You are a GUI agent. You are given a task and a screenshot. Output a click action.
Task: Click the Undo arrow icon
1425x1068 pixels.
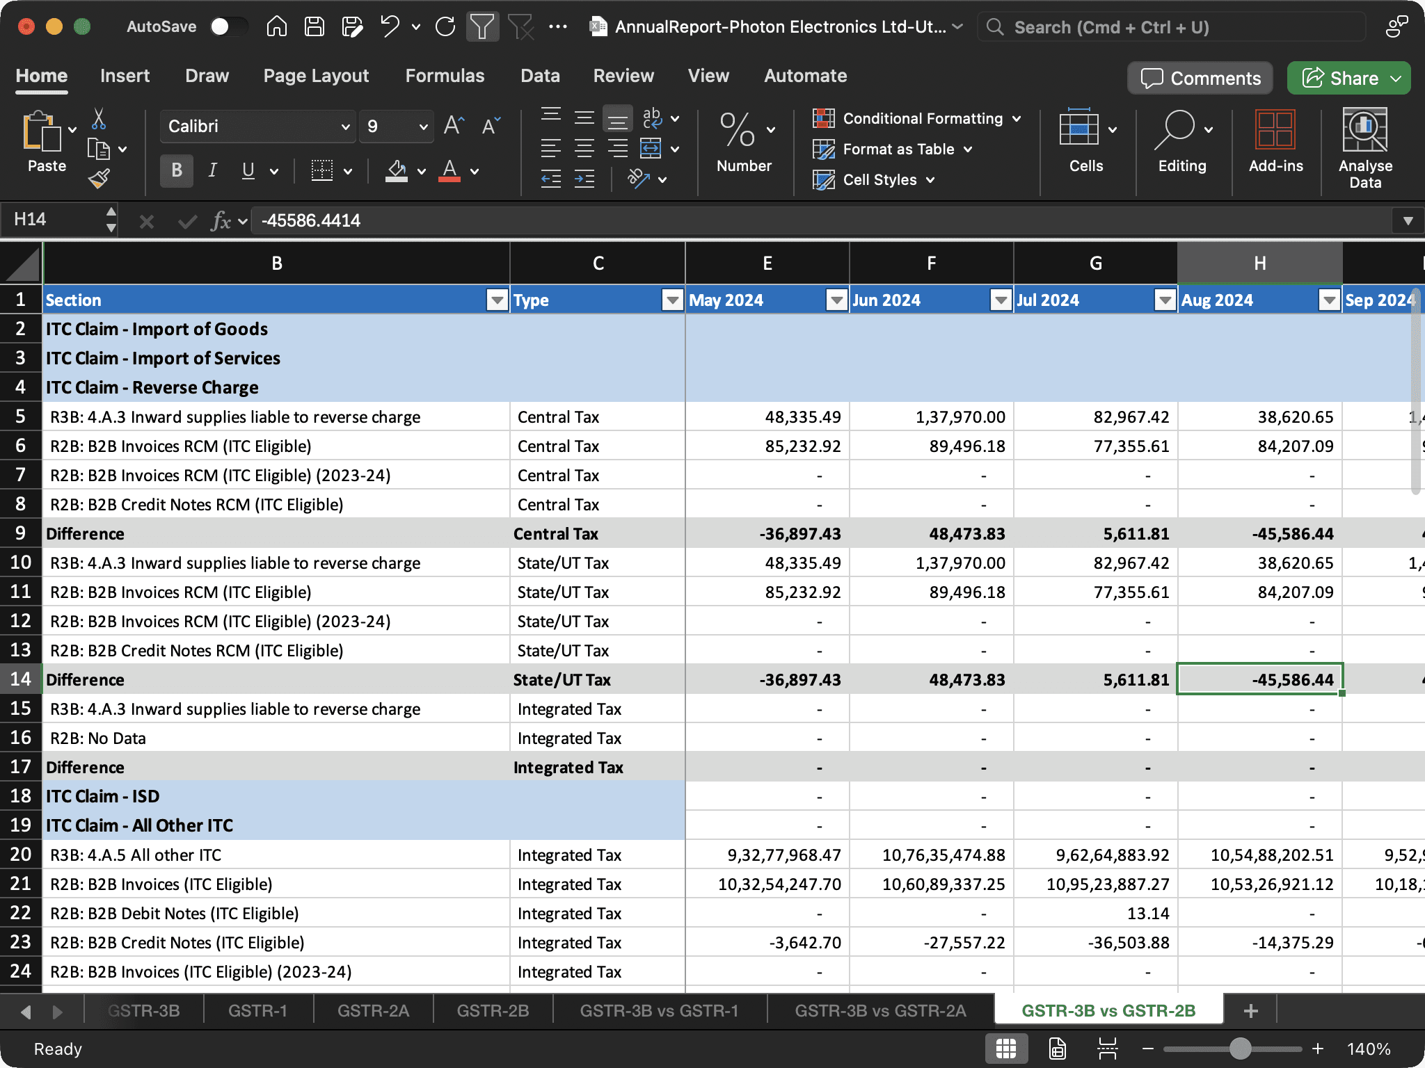click(390, 27)
